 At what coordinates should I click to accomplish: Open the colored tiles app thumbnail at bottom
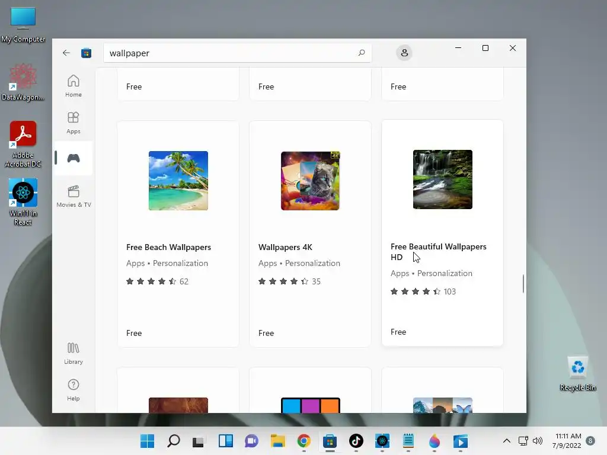(x=311, y=405)
